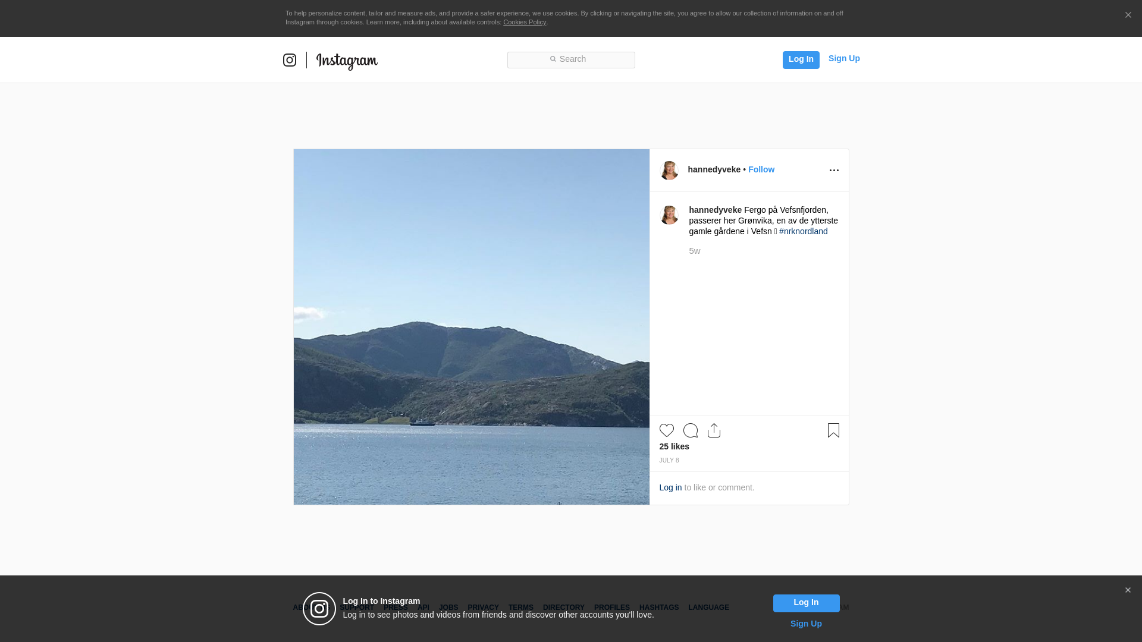1142x642 pixels.
Task: Click the top Sign Up link
Action: click(843, 58)
